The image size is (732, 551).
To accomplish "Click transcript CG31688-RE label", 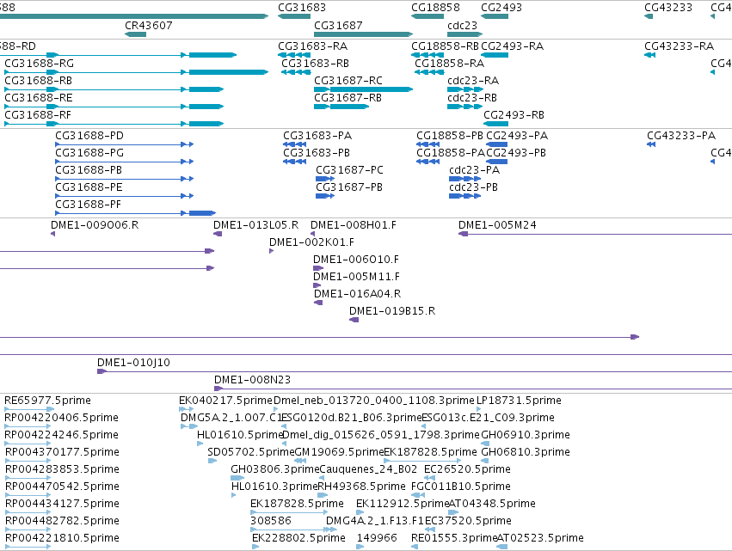I will click(39, 97).
